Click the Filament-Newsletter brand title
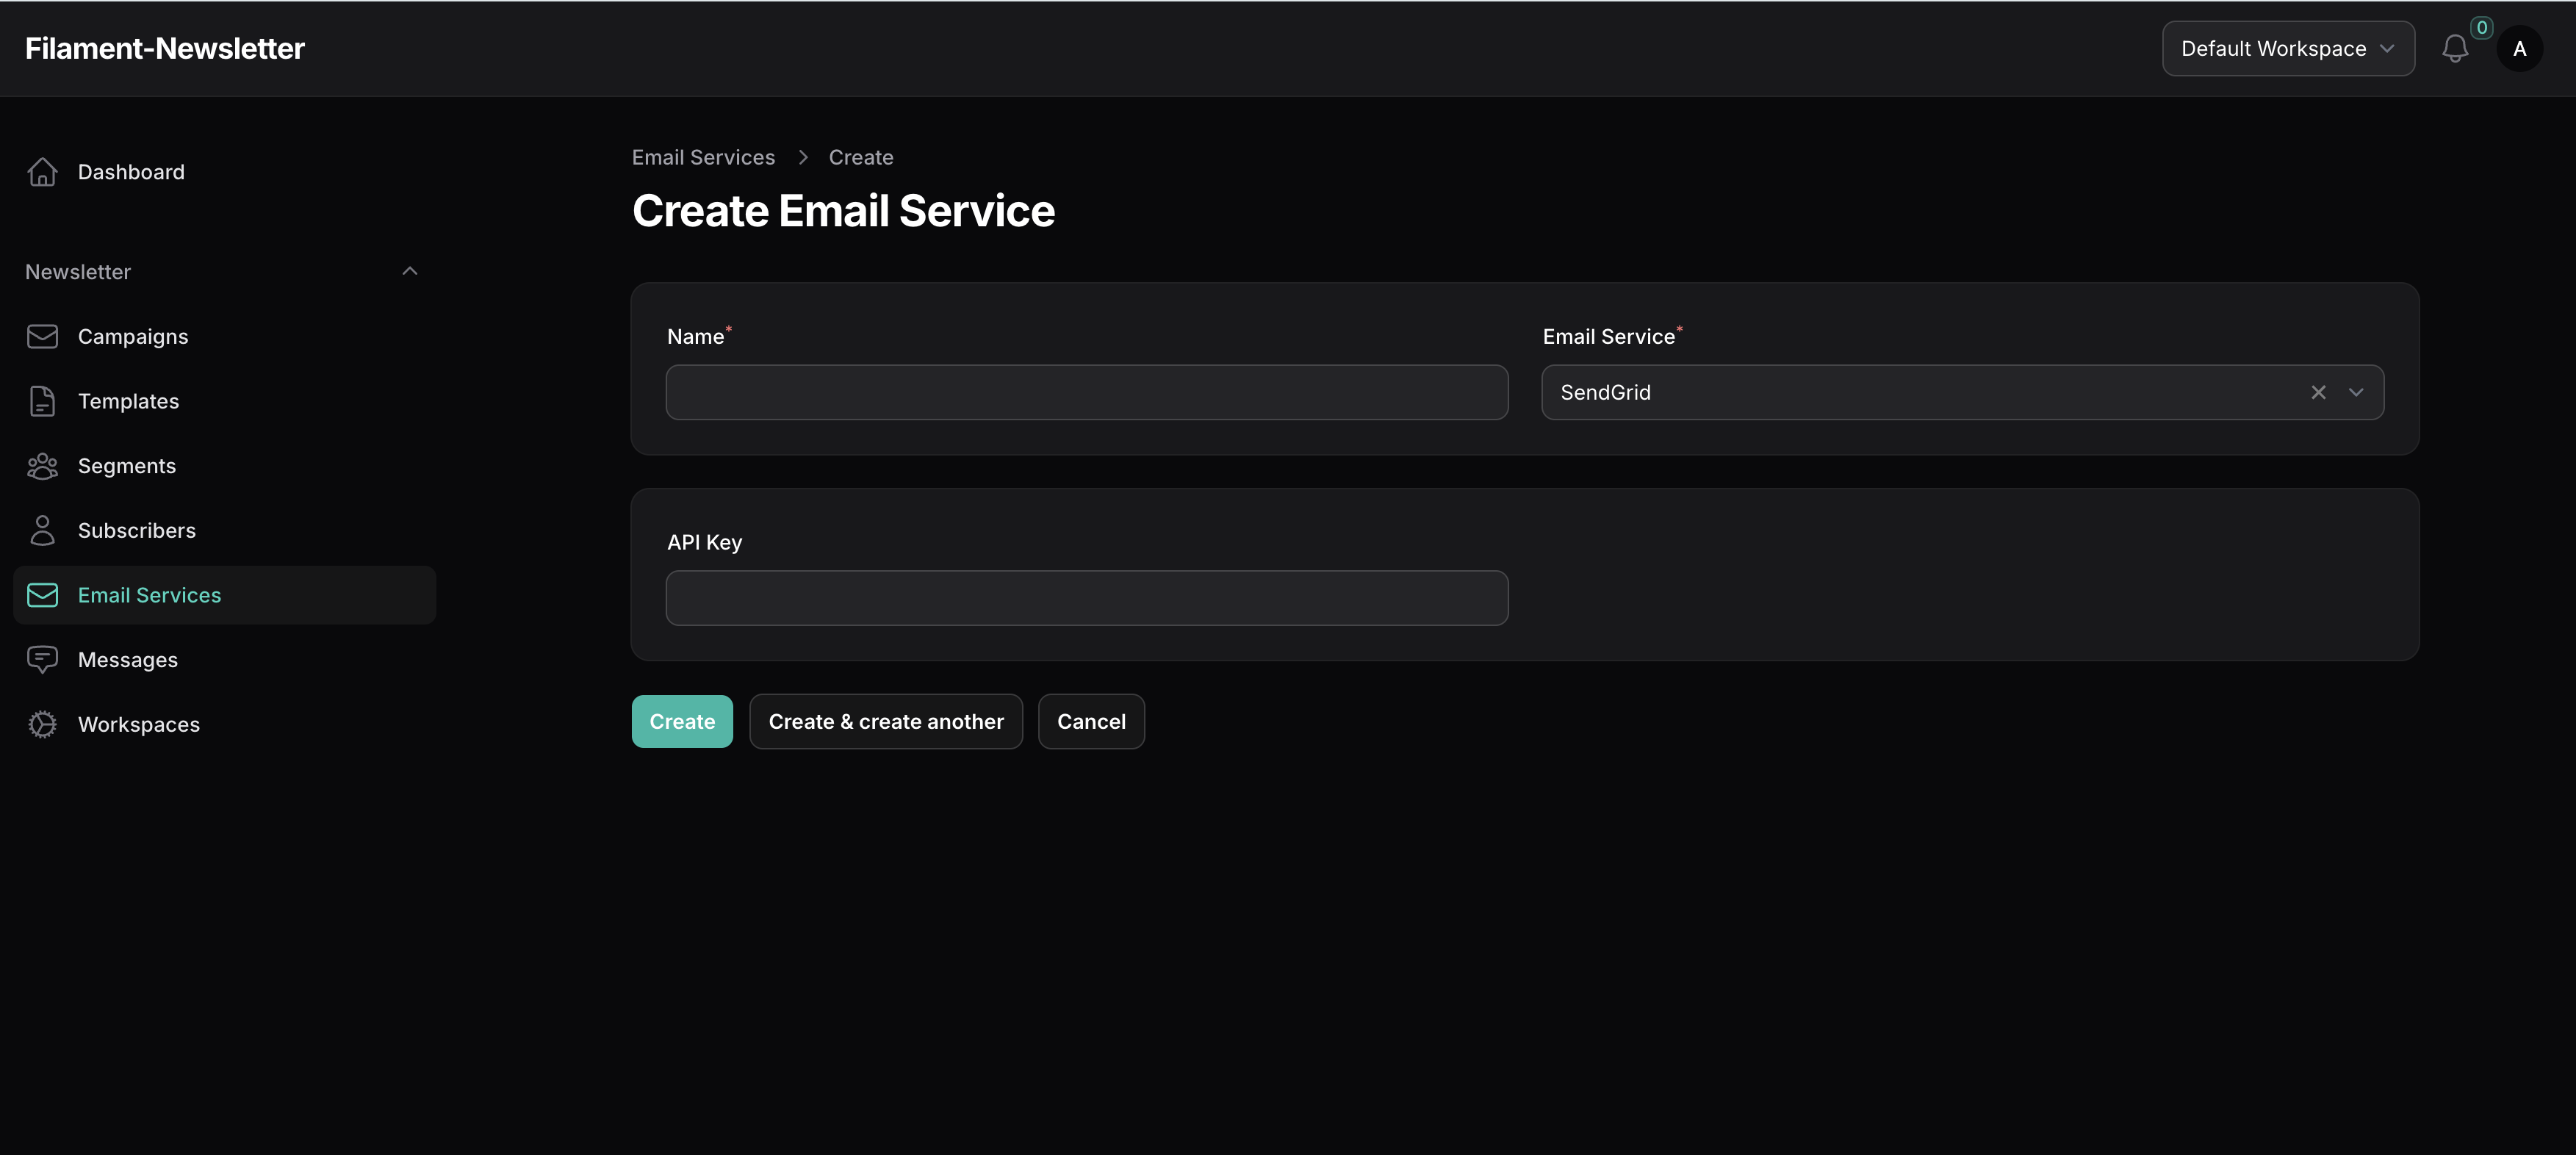Screen dimensions: 2576x1155 pos(165,48)
